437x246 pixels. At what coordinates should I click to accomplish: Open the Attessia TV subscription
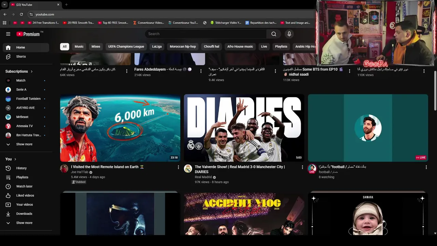26,126
